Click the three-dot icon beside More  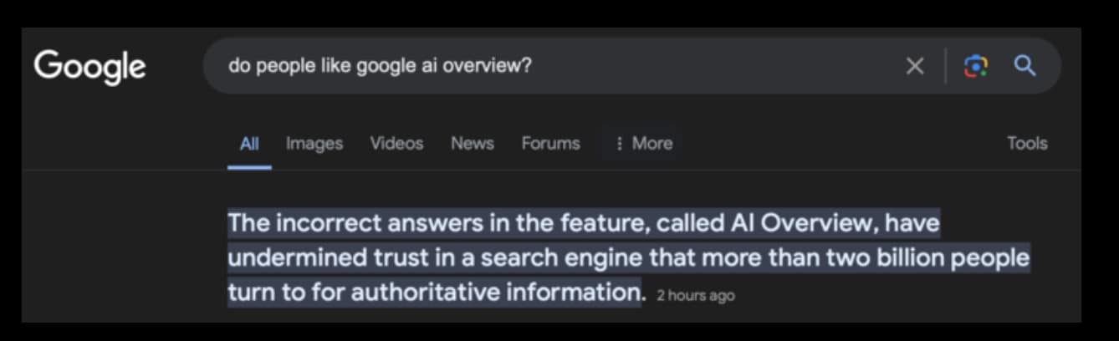tap(619, 144)
